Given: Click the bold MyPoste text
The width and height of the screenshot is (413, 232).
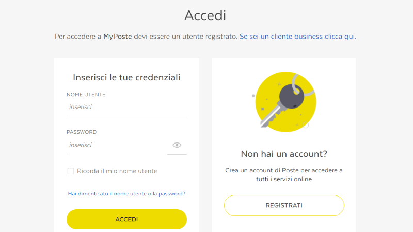Looking at the screenshot, I should click(x=117, y=37).
